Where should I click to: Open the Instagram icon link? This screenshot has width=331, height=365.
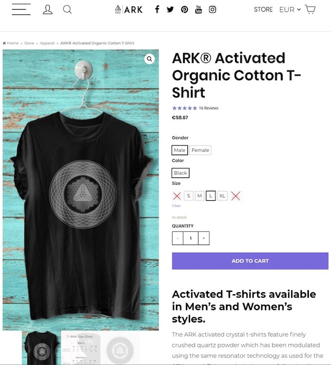point(212,10)
